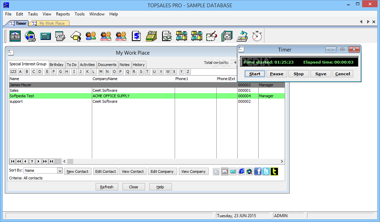Click the horizontal scrollbar right arrow
This screenshot has height=222, width=380.
pos(282,161)
